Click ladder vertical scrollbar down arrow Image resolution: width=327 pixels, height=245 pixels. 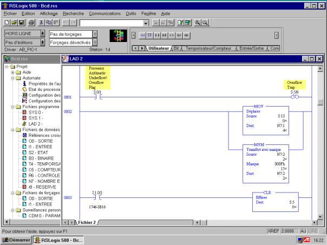click(320, 217)
